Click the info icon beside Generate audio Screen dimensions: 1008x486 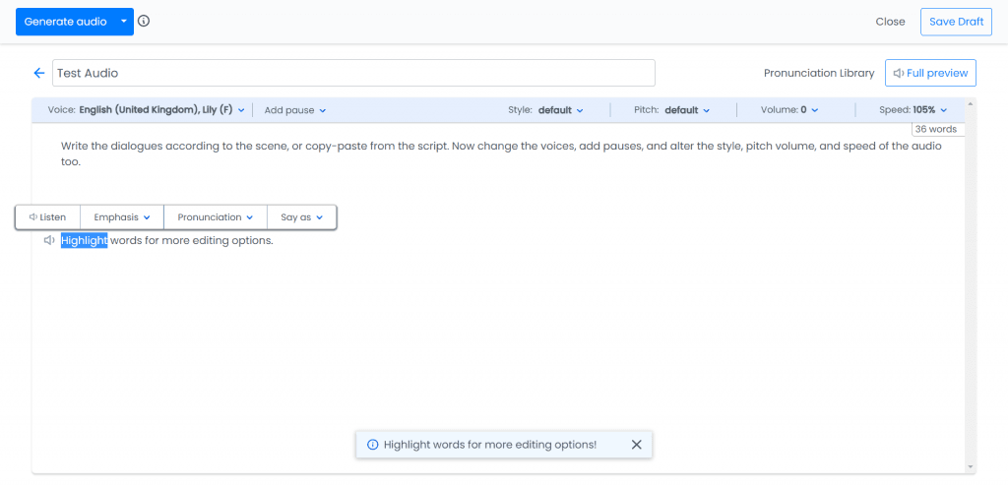144,22
